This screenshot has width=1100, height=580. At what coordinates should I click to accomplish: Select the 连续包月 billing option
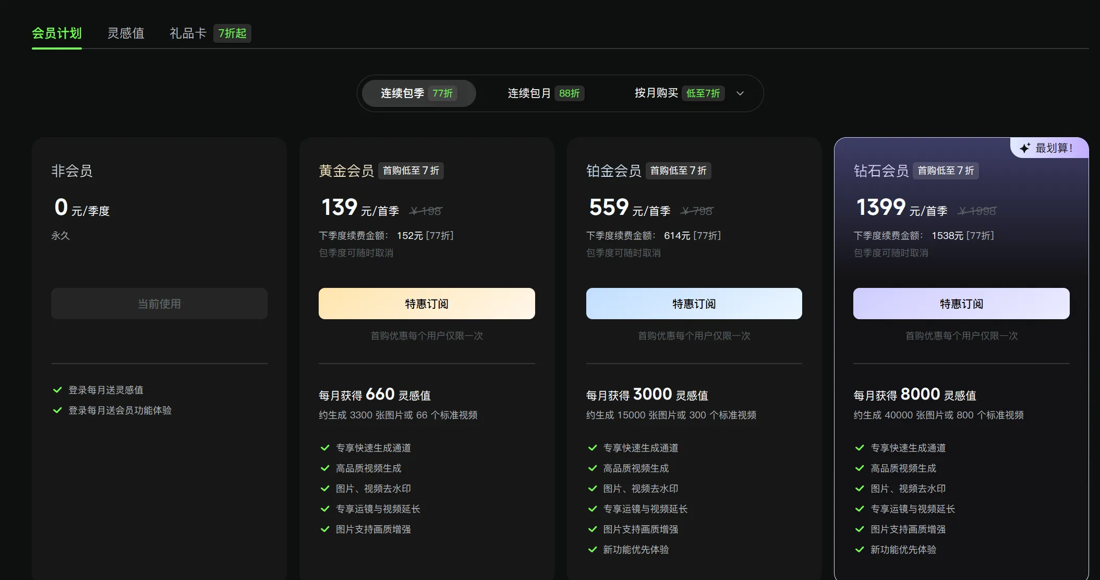point(546,93)
